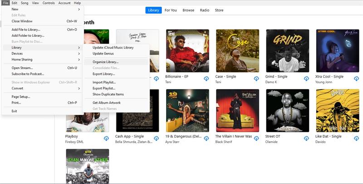Open the Account menu

(64, 3)
